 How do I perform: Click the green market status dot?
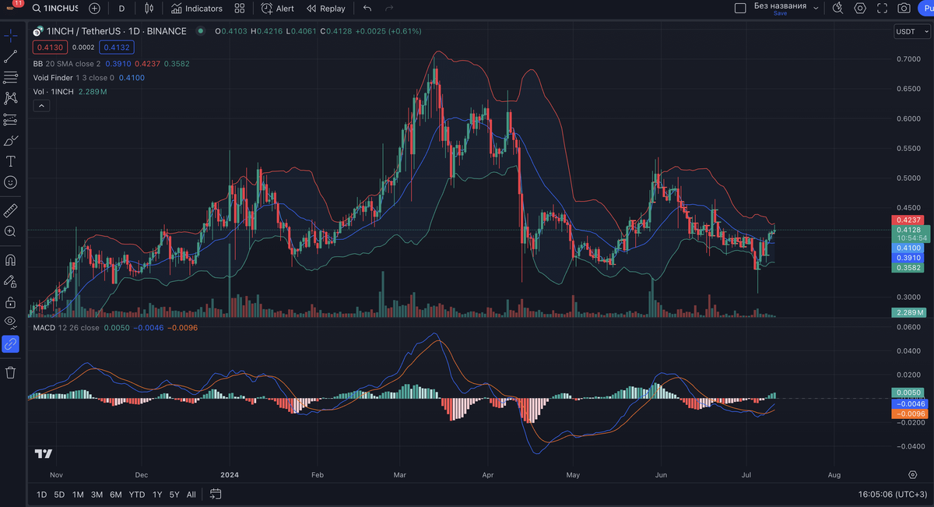click(x=201, y=31)
